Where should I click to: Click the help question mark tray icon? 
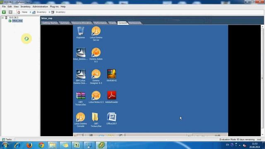232,145
